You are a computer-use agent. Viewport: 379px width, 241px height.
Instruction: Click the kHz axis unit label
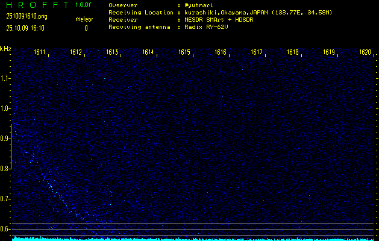(x=5, y=49)
